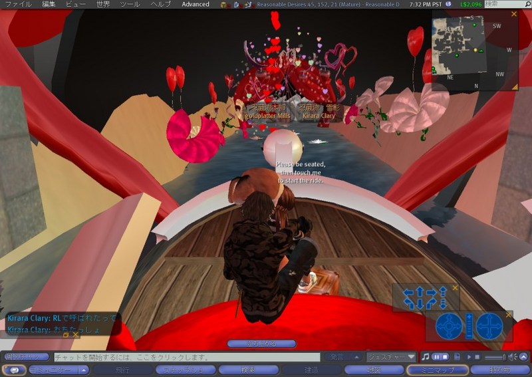Click the コミュニケート communicate button
This screenshot has height=377, width=532.
[54, 370]
